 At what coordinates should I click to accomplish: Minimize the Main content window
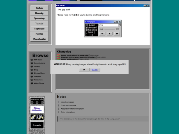[145, 6]
